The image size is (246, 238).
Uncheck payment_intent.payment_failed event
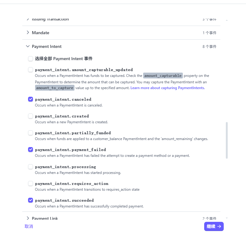[31, 150]
